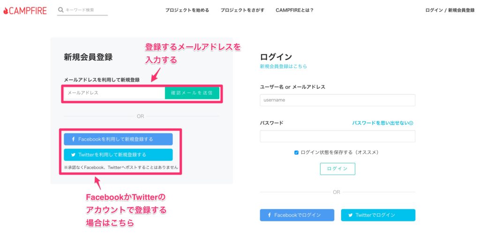This screenshot has height=234, width=480.
Task: Focus the パスワード input field
Action: [x=337, y=136]
